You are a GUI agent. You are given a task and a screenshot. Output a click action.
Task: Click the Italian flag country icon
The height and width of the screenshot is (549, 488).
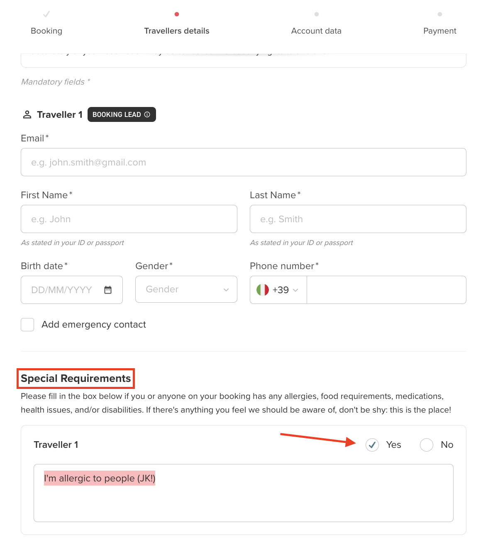263,290
